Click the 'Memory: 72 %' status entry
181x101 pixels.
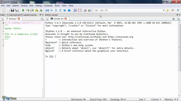pyautogui.click(x=171, y=99)
